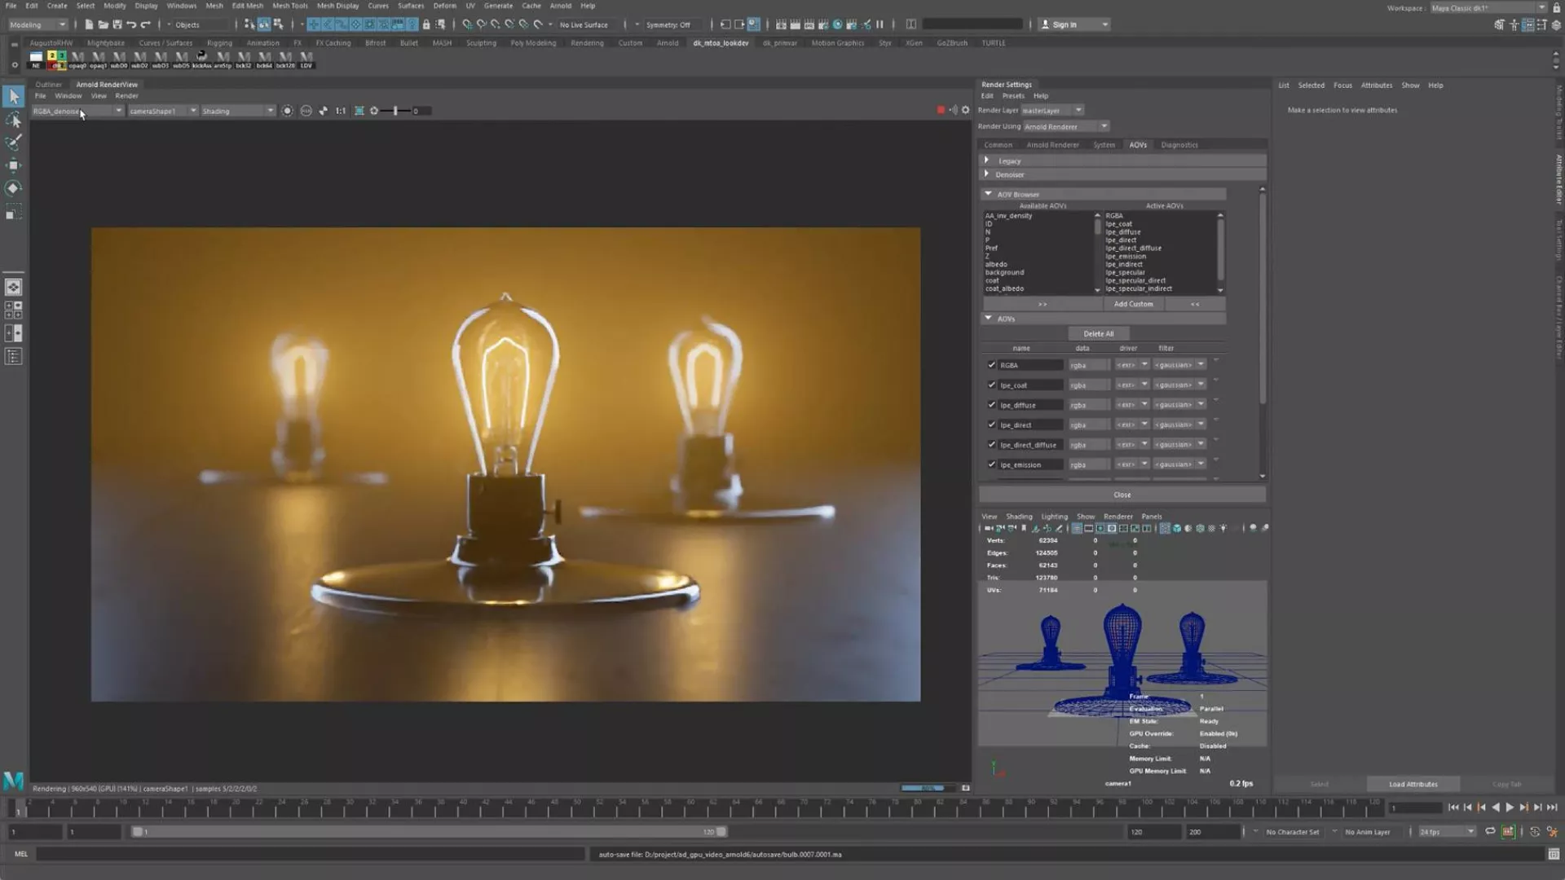Uncheck the RGBA AOV checkbox

tap(992, 365)
